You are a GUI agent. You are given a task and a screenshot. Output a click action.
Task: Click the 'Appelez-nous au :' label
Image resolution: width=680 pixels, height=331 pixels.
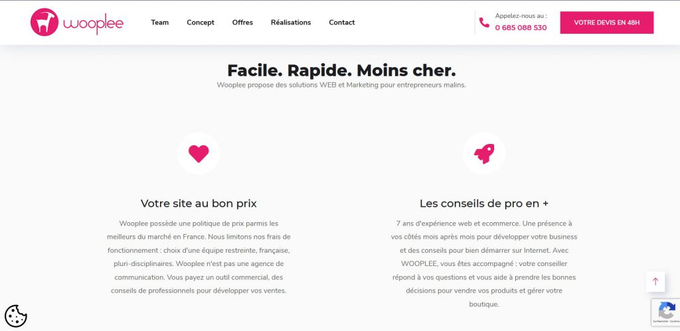click(521, 16)
